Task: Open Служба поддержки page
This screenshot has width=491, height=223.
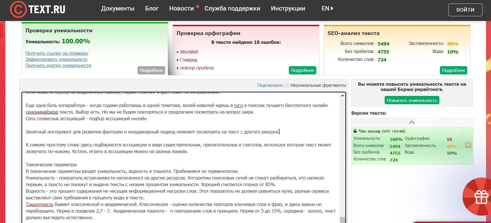Action: 232,9
